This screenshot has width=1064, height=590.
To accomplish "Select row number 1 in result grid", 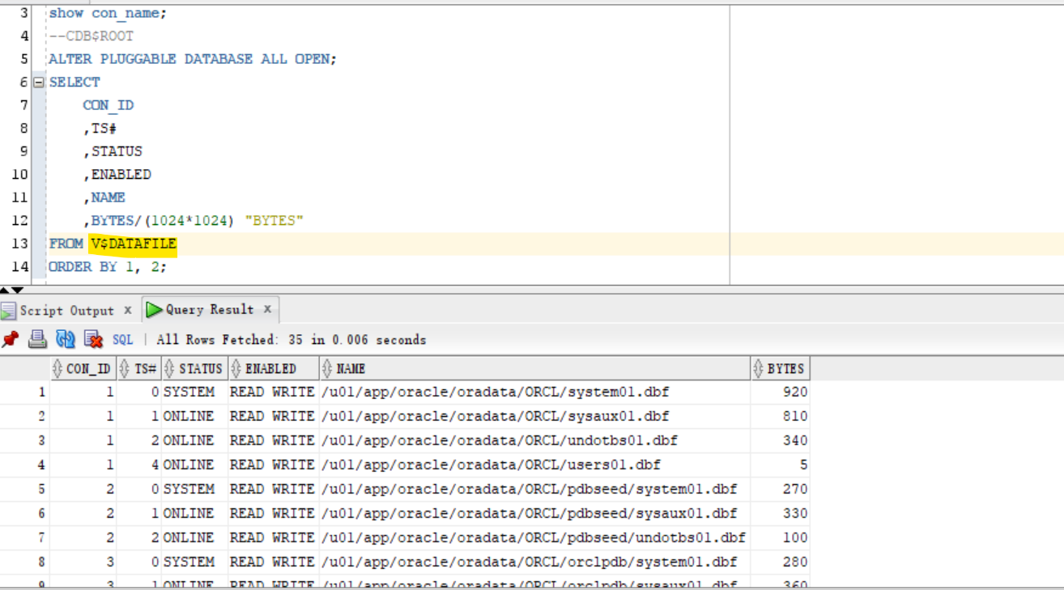I will click(24, 392).
